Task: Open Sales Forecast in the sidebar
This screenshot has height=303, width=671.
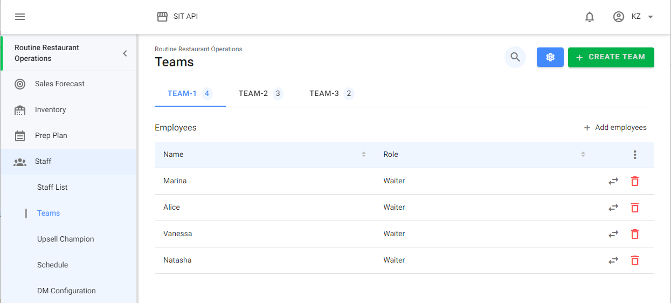Action: 60,84
